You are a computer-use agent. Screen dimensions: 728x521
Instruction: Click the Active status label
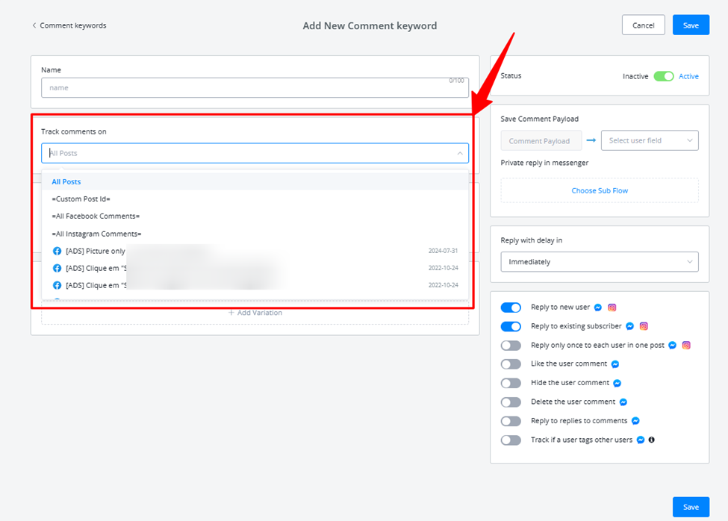688,76
